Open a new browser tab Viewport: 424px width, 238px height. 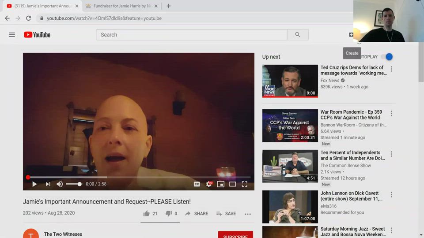(x=168, y=6)
